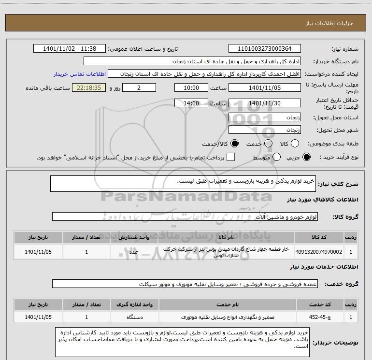Click the واحد شمارش column header

coord(134,237)
